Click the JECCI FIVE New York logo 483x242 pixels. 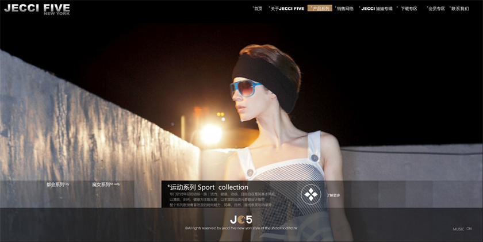37,9
